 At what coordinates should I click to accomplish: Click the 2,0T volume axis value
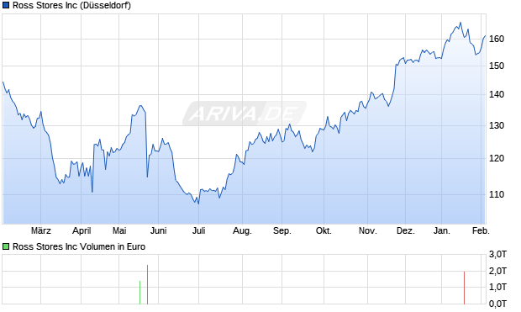(497, 271)
